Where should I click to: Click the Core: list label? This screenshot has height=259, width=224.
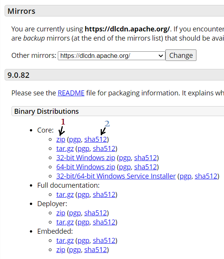[x=46, y=130]
